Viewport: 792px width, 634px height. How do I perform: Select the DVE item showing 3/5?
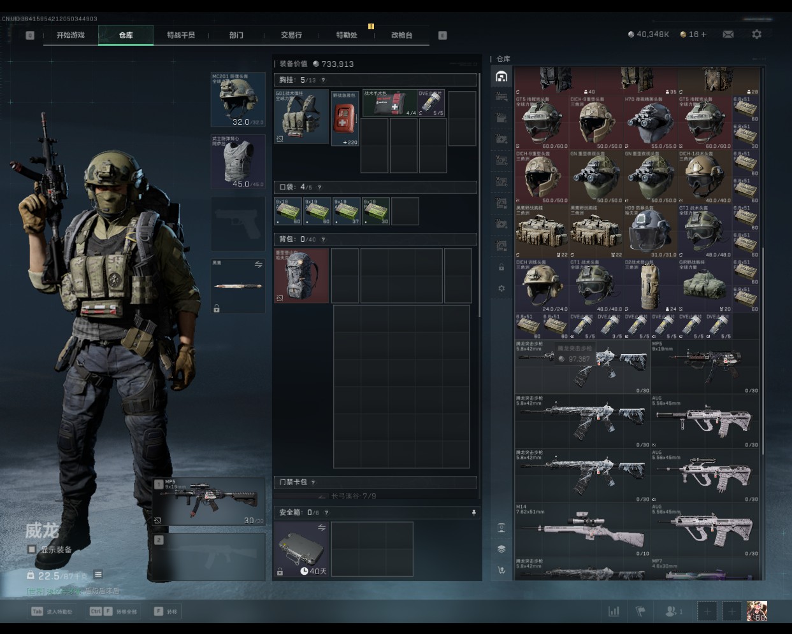click(610, 326)
